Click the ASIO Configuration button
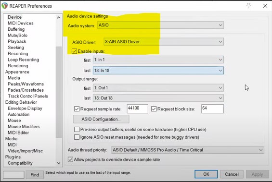The width and height of the screenshot is (272, 182). click(x=101, y=119)
